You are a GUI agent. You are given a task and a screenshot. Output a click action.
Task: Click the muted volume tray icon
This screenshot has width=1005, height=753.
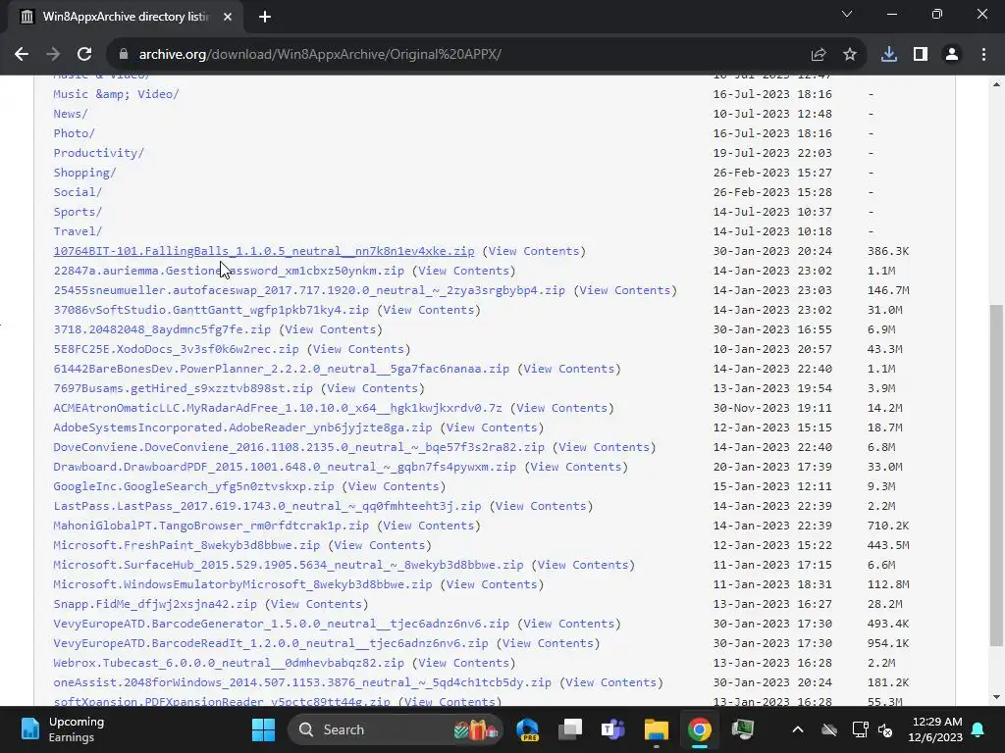click(886, 729)
